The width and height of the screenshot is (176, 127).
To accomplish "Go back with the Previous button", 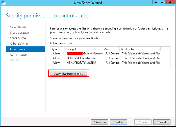I will pyautogui.click(x=99, y=122).
